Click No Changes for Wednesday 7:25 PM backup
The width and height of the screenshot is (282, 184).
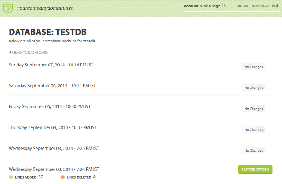(253, 150)
